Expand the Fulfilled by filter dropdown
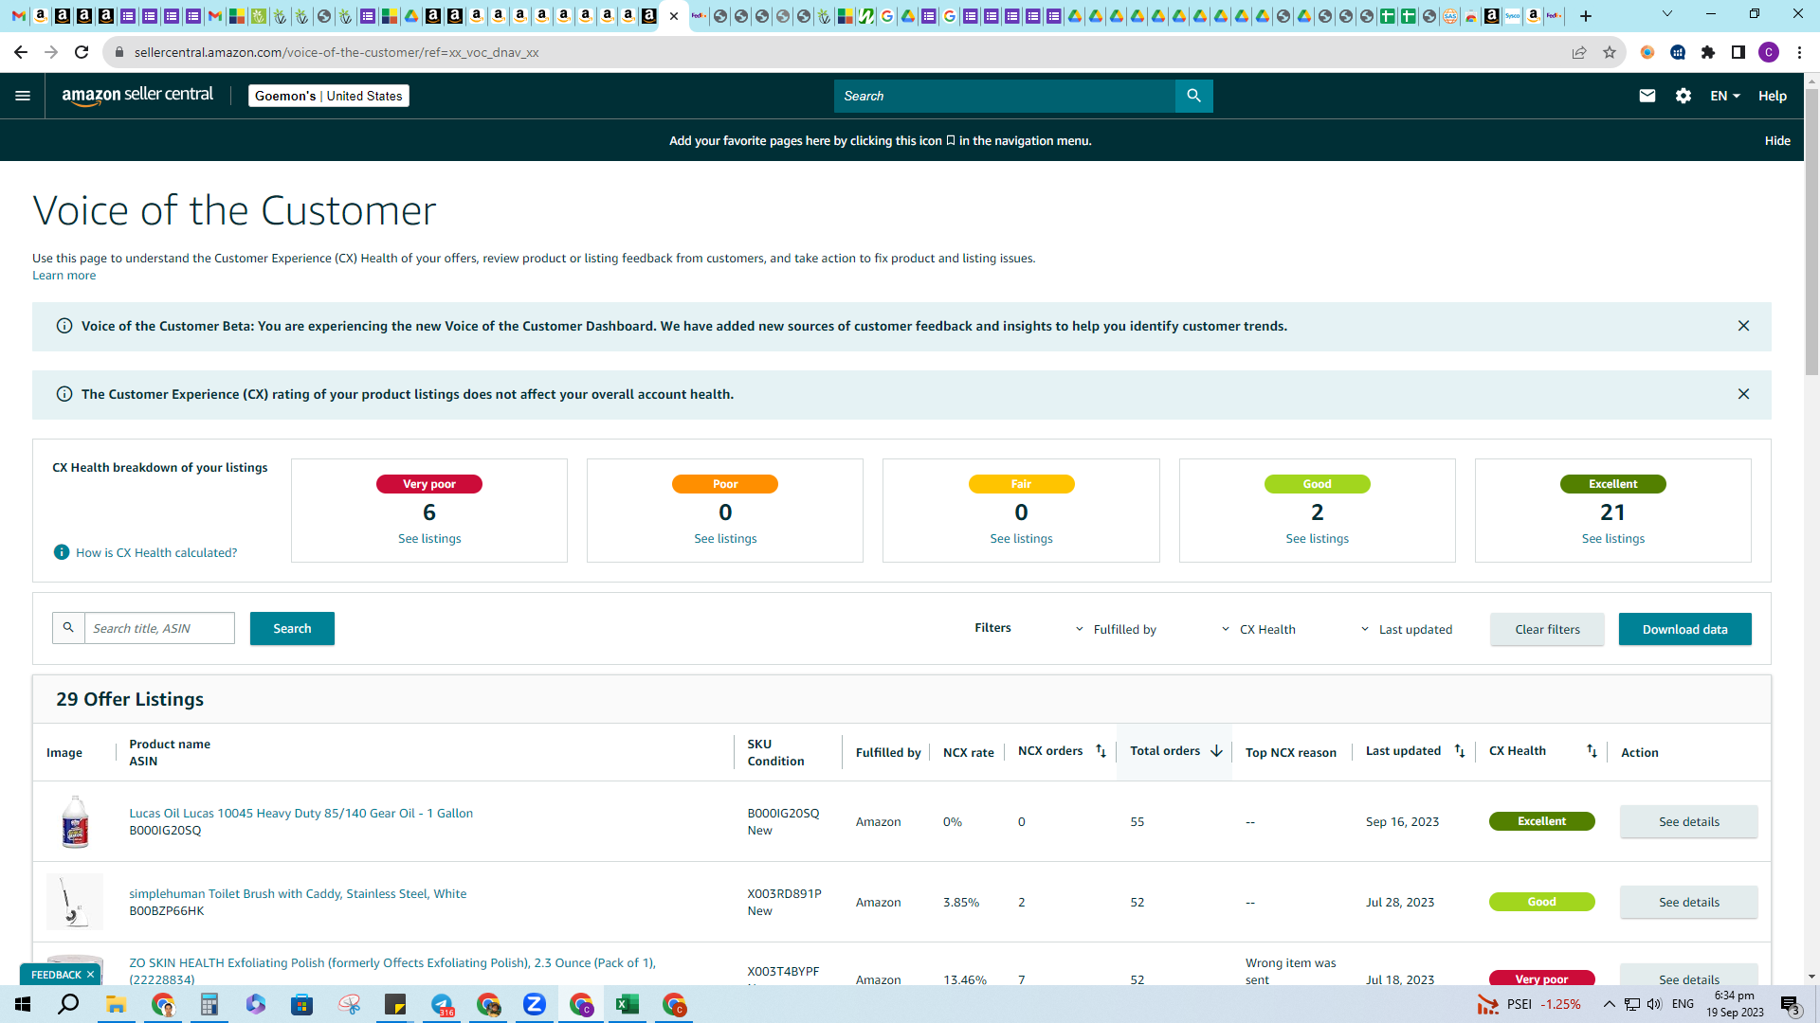 click(x=1116, y=629)
